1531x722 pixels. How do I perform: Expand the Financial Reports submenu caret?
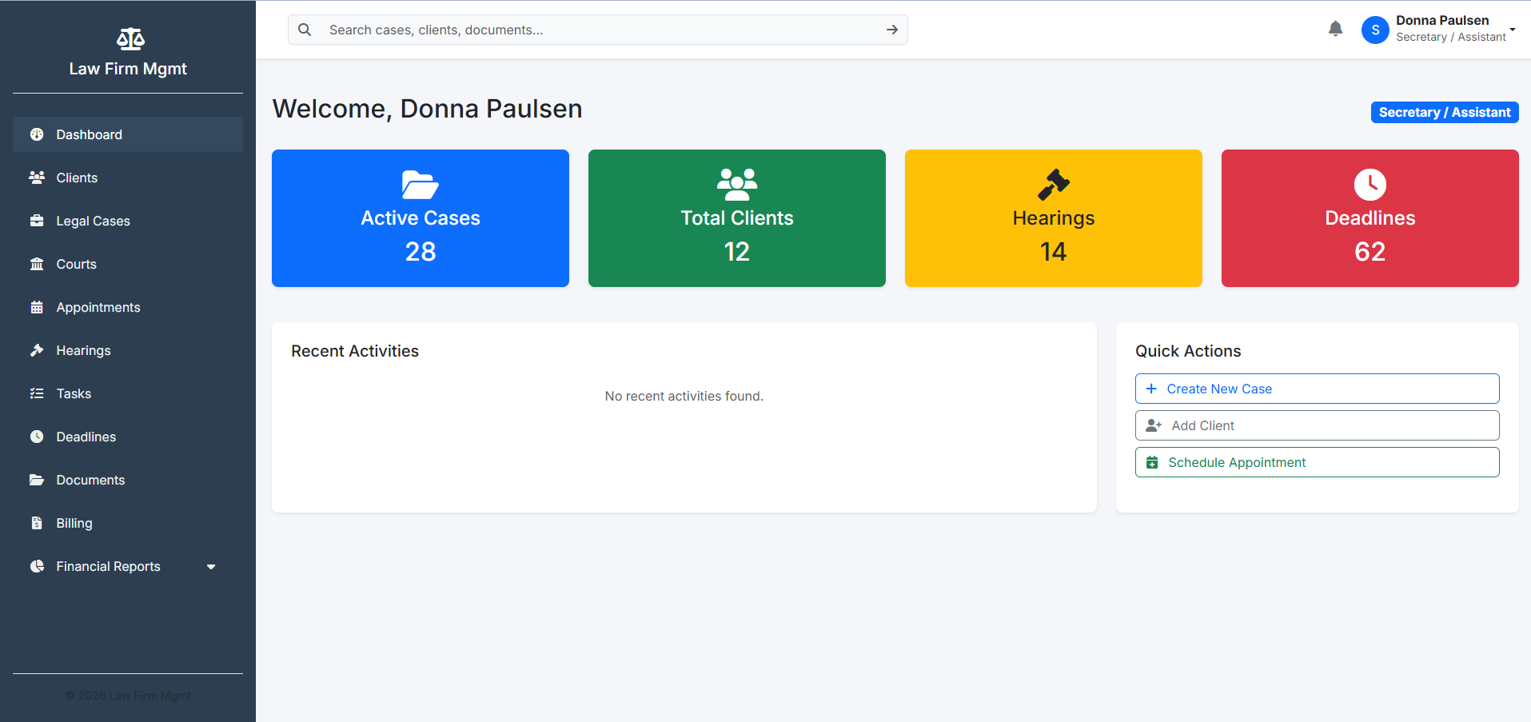point(211,567)
